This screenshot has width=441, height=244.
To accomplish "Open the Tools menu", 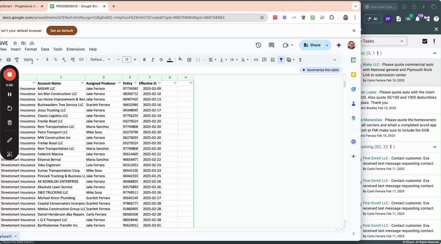I will pos(58,49).
